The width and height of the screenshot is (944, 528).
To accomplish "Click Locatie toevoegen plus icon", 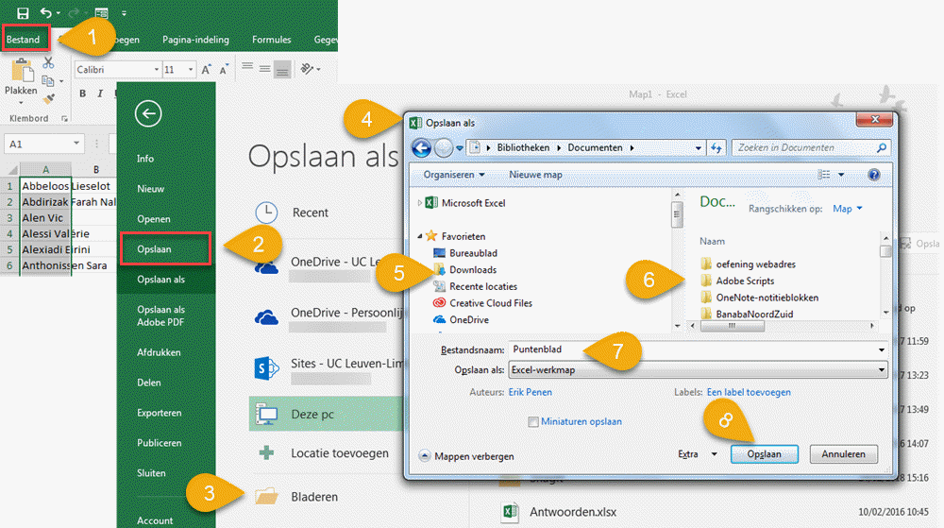I will (x=266, y=452).
